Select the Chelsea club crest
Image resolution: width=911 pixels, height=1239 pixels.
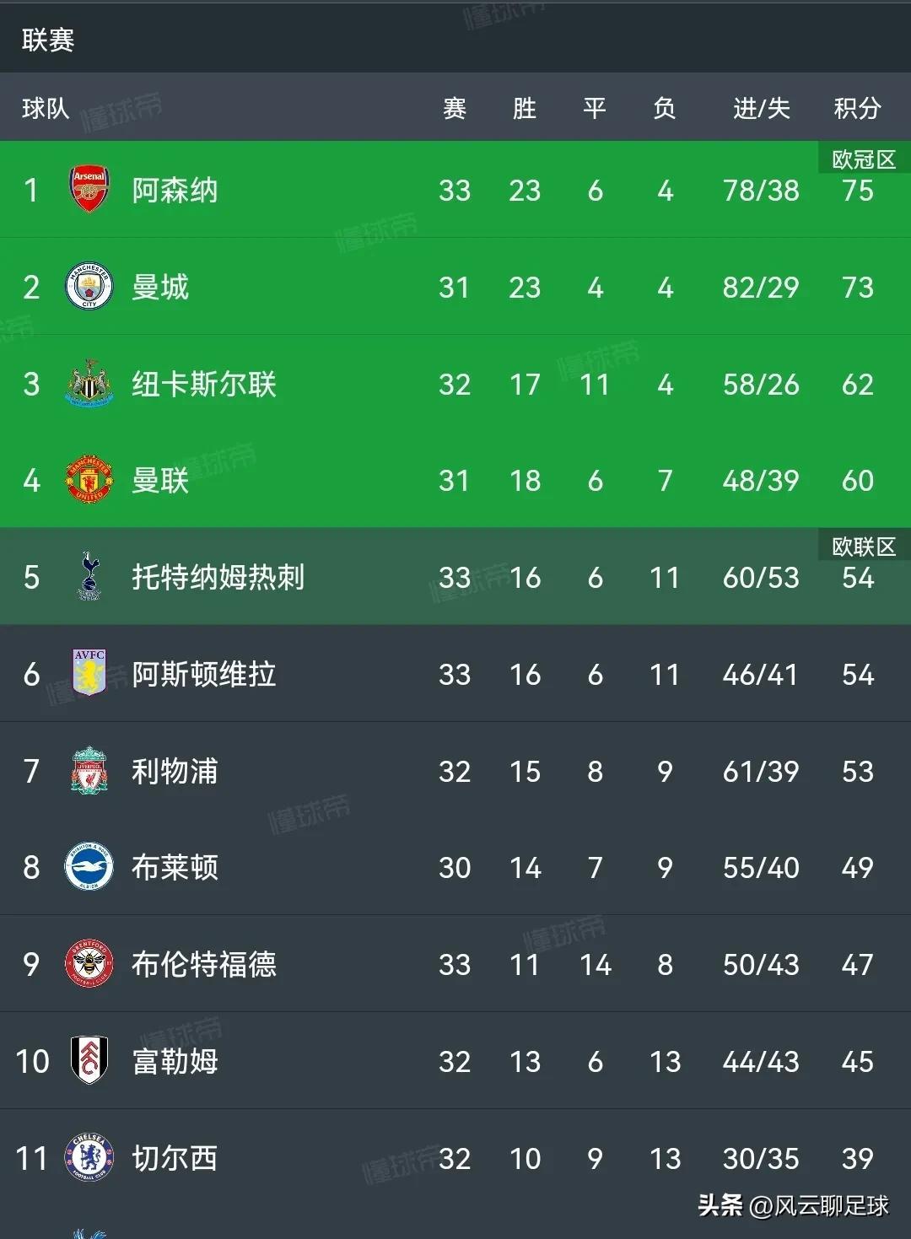(89, 1157)
